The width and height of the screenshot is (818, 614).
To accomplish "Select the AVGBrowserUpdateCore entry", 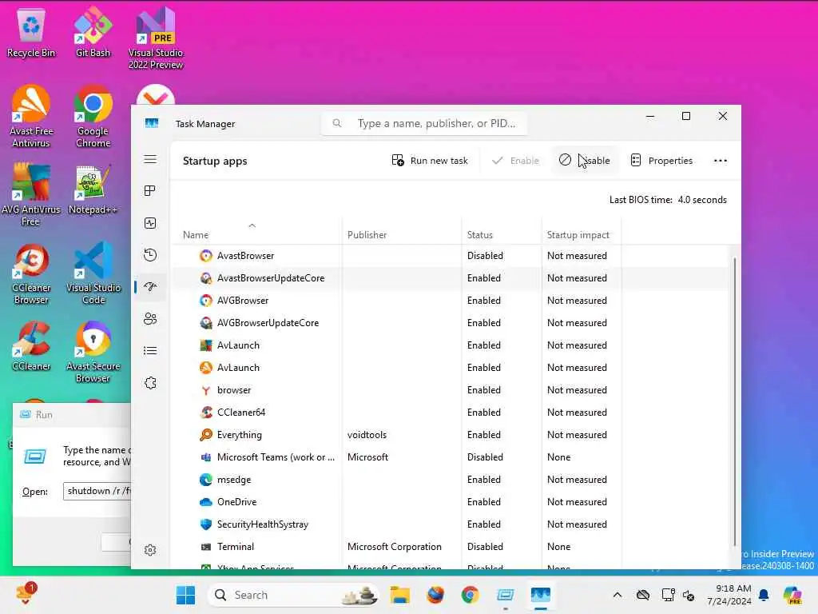I will (451, 323).
